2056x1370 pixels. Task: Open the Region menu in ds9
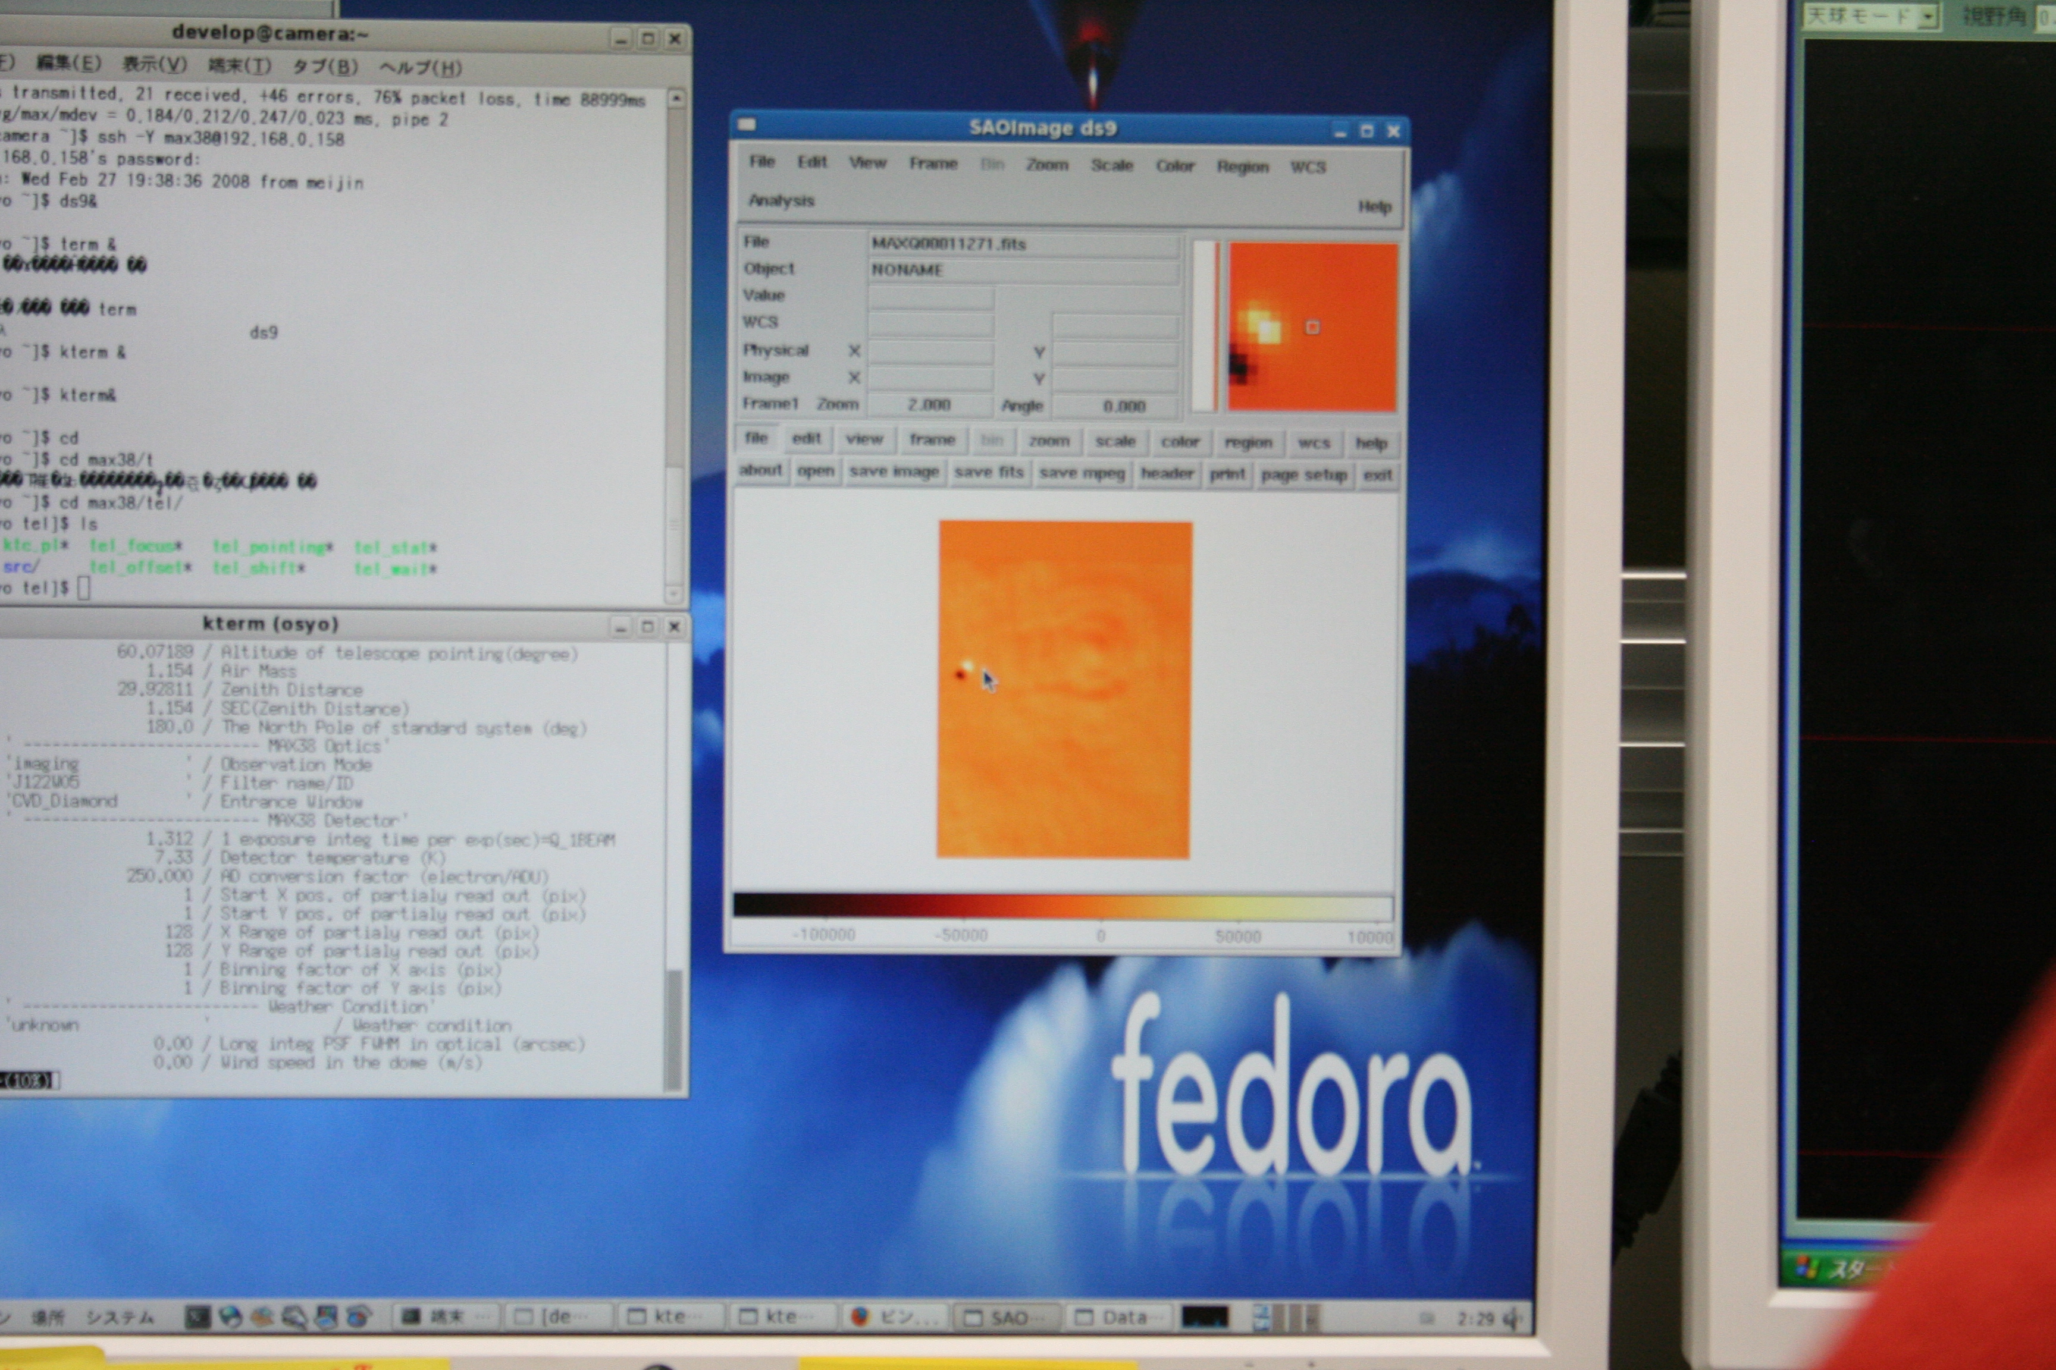tap(1242, 167)
